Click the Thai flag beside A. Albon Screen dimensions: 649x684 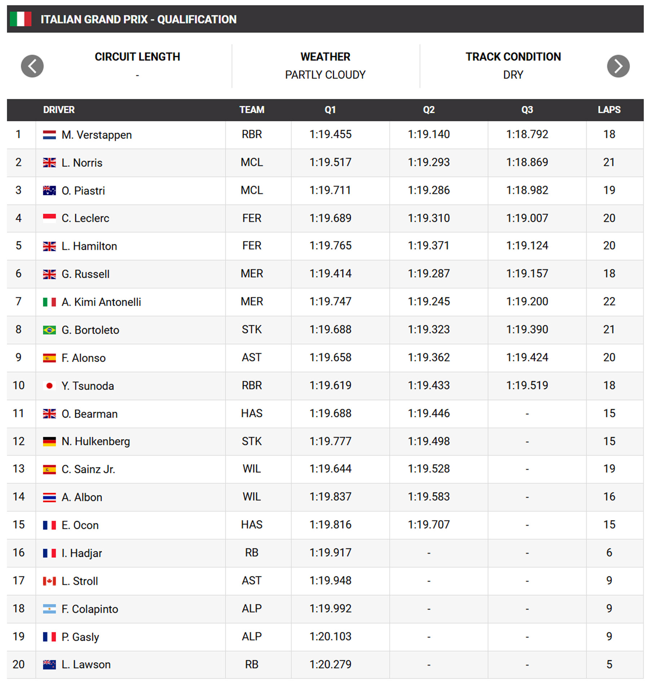click(x=49, y=497)
